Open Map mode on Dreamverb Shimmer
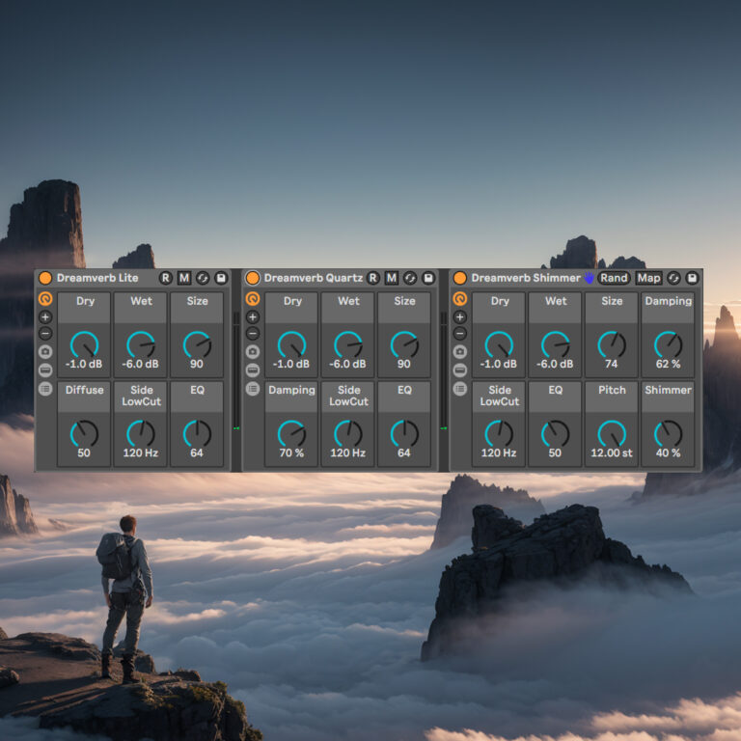The height and width of the screenshot is (741, 741). click(648, 278)
